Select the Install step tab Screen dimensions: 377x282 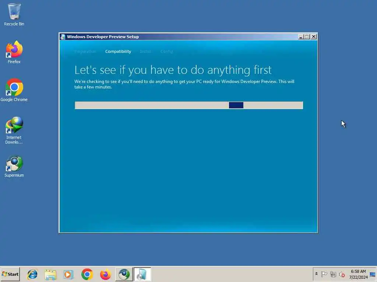tap(146, 51)
